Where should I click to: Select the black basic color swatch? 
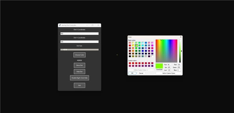pos(130,56)
